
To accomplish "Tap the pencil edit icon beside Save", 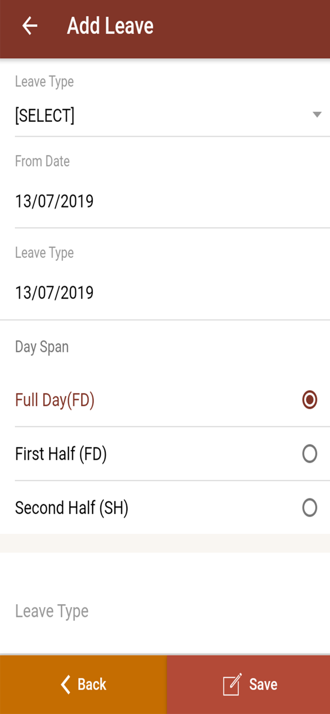I will [232, 684].
